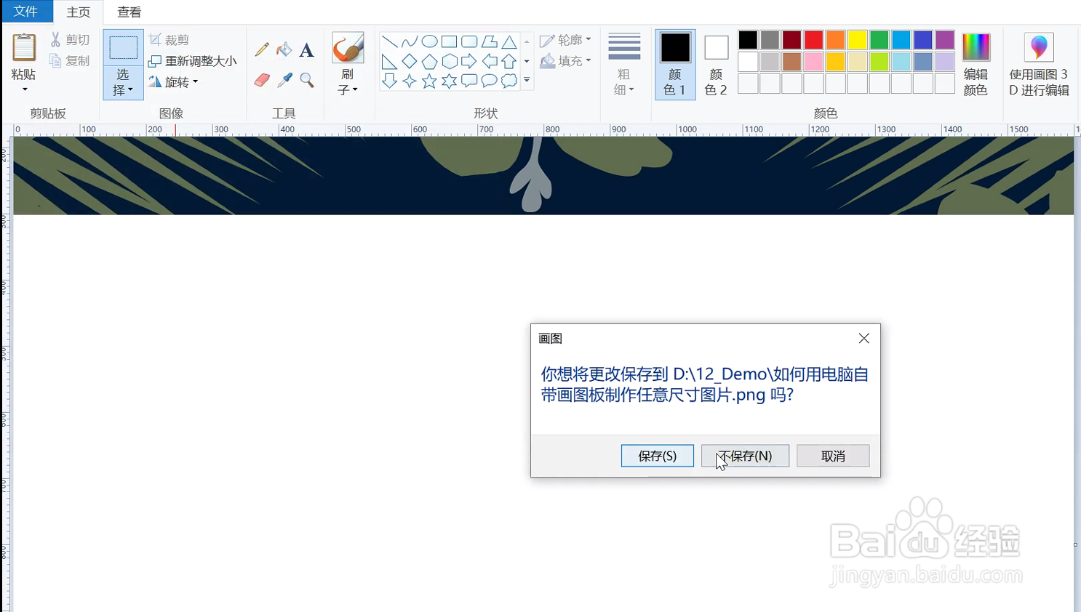Select Color 1 (颜色 1) box
Image resolution: width=1081 pixels, height=612 pixels.
pyautogui.click(x=675, y=65)
